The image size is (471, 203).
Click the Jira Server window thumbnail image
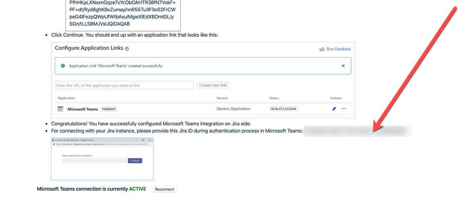coord(102,159)
